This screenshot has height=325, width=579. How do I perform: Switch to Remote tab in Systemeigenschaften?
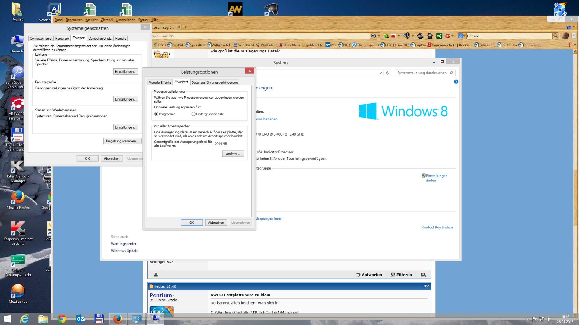coord(121,39)
